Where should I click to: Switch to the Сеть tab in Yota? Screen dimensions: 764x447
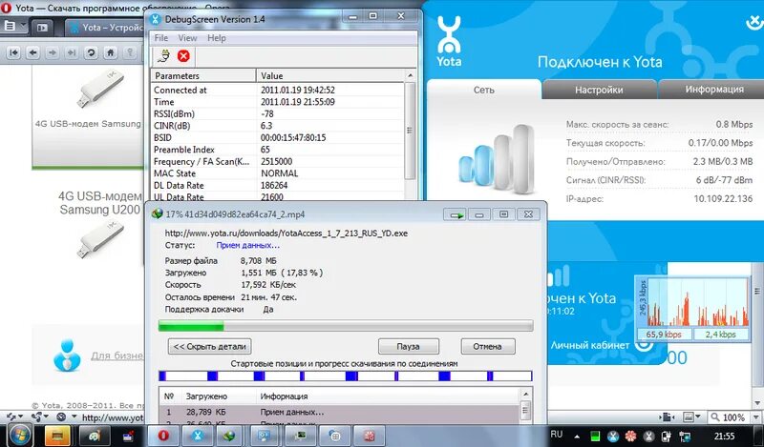pos(484,90)
